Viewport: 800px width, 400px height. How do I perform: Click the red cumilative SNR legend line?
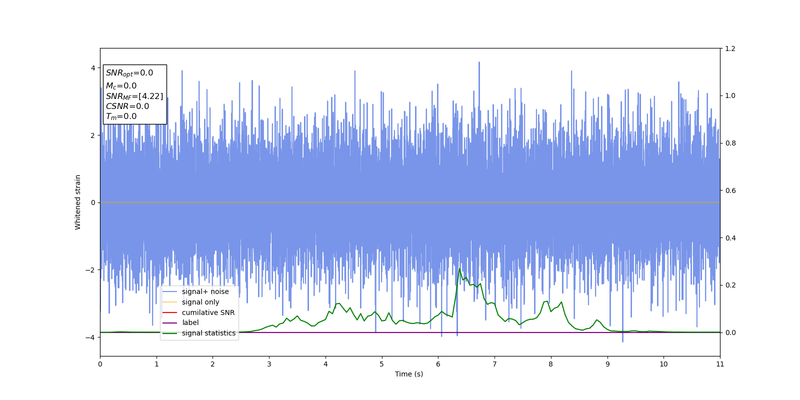pyautogui.click(x=170, y=312)
